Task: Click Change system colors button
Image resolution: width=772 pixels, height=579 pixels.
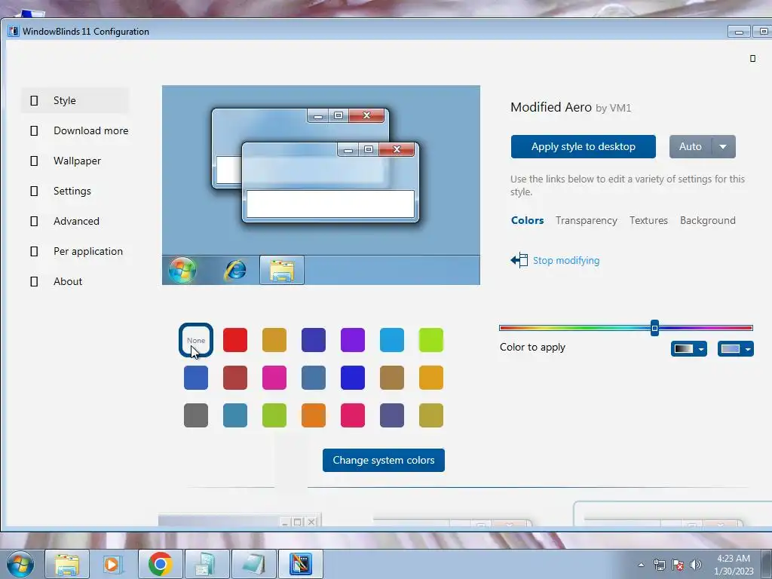Action: click(x=384, y=461)
